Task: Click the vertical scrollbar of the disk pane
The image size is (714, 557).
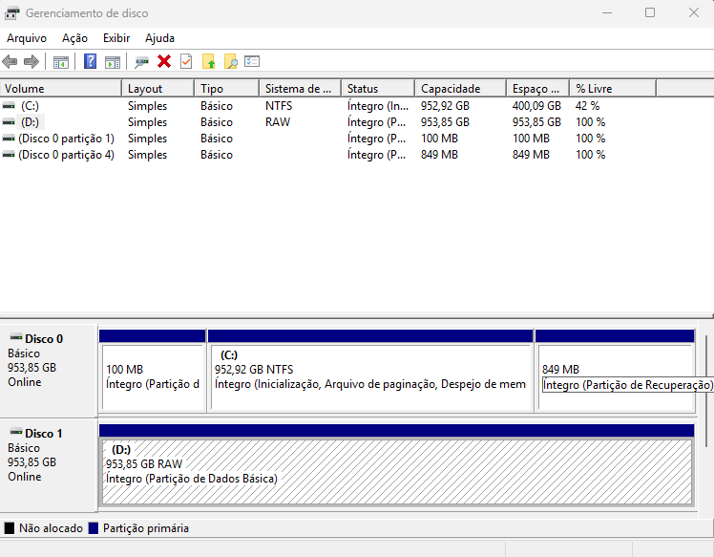Action: 705,391
